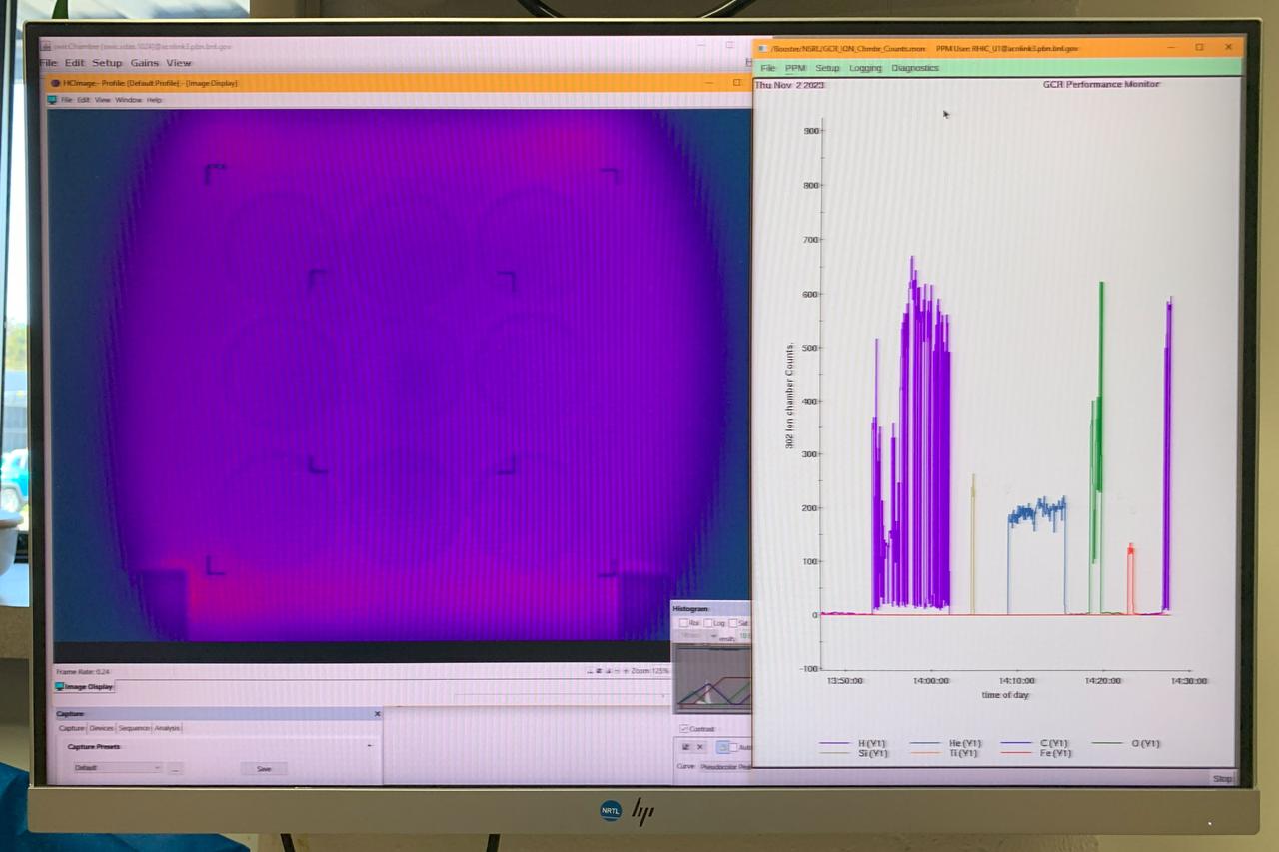The image size is (1279, 852).
Task: Click the save curve icon in the Histogram panel
Action: (x=686, y=746)
